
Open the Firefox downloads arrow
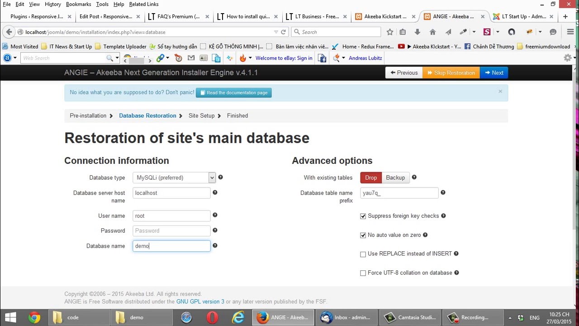417,32
